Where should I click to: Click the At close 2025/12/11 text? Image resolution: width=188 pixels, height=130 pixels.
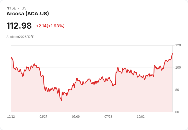tap(20, 37)
